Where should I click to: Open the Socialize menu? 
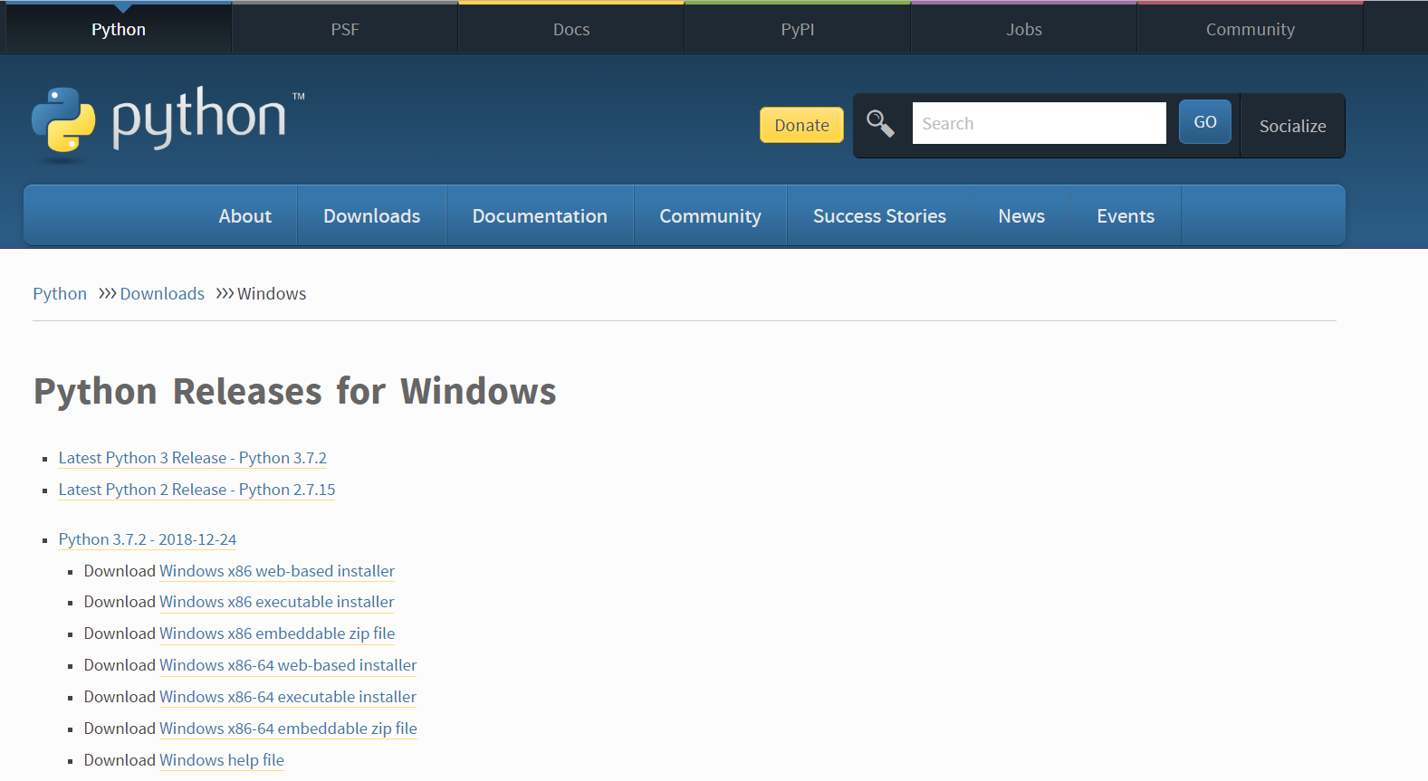coord(1292,126)
